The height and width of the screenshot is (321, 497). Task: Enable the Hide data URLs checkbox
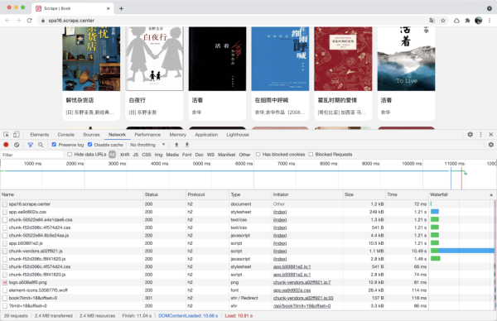(x=70, y=154)
